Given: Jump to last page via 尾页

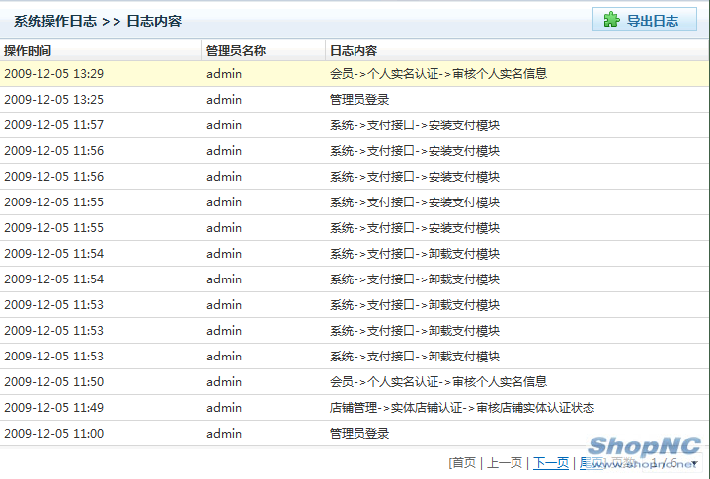Looking at the screenshot, I should 592,462.
